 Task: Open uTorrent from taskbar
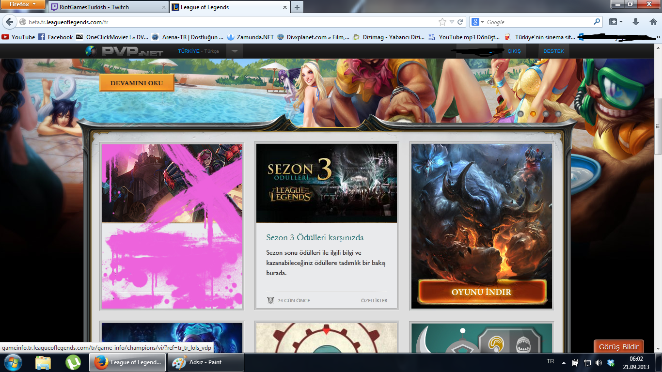pos(73,362)
